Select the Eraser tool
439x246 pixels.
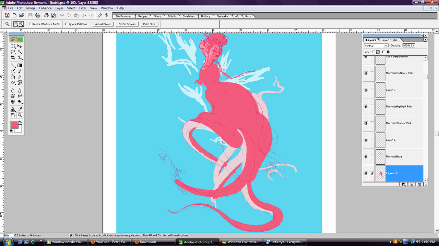click(13, 83)
